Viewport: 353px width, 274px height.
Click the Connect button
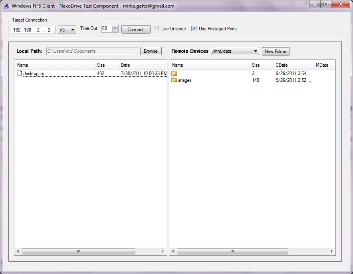click(136, 30)
